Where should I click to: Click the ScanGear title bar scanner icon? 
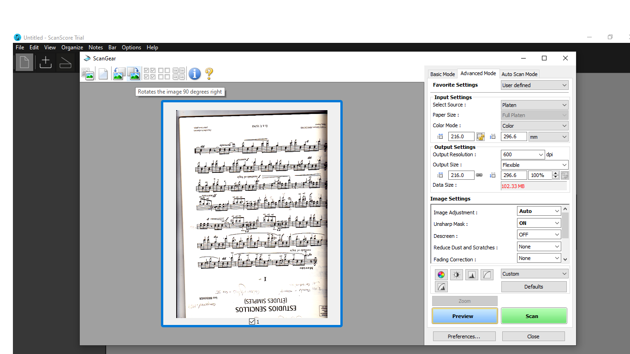click(x=87, y=59)
